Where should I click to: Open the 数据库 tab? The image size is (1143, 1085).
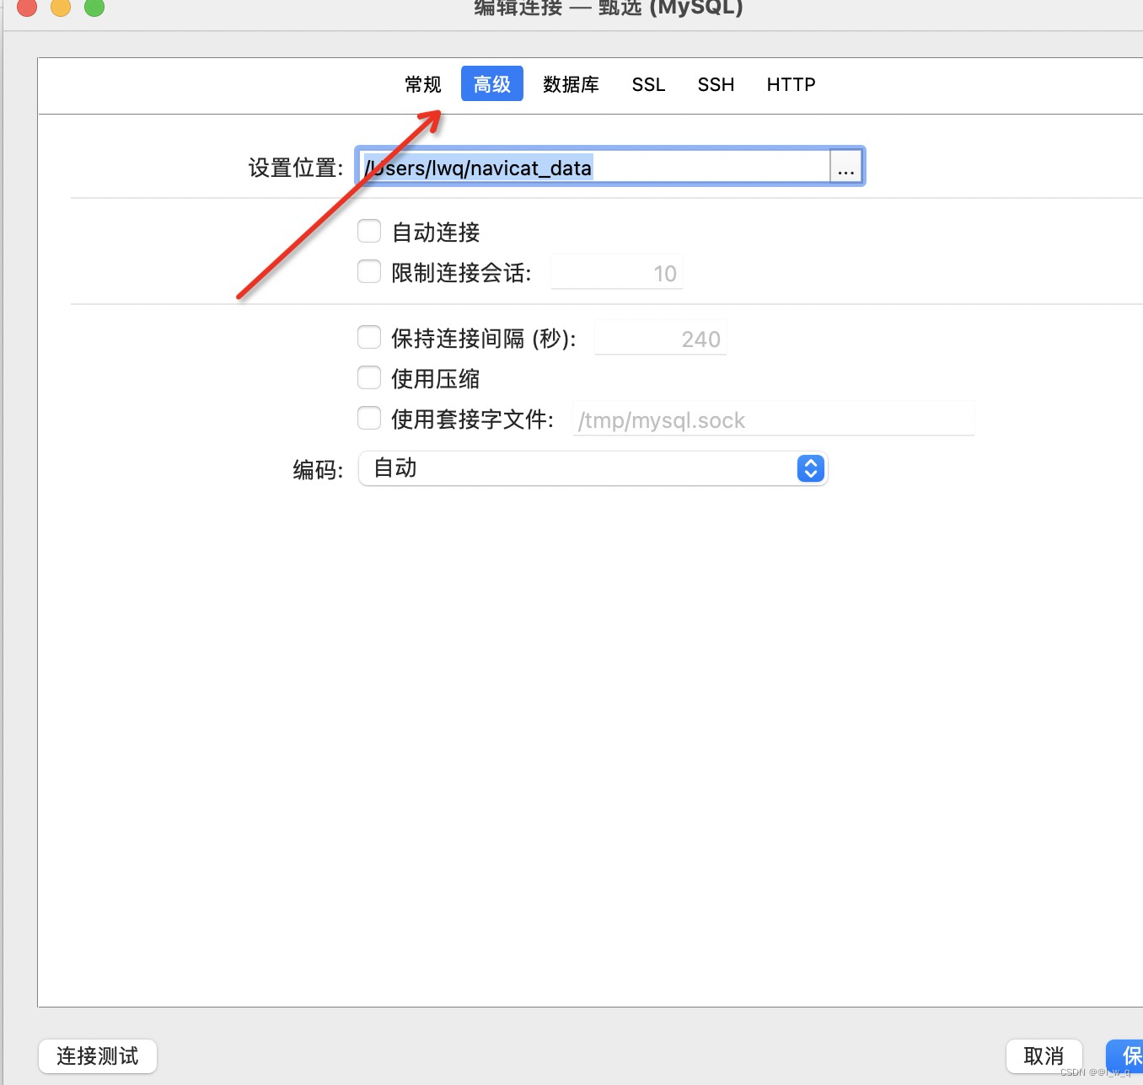coord(571,84)
